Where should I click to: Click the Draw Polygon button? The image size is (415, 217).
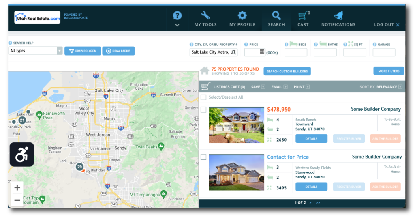pyautogui.click(x=82, y=51)
